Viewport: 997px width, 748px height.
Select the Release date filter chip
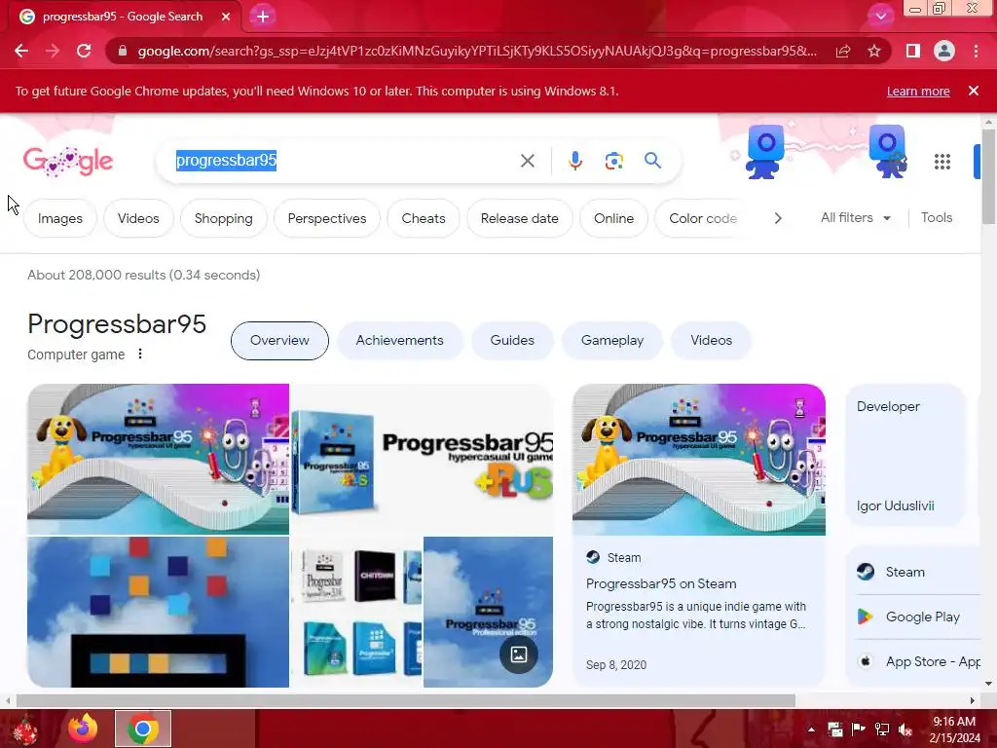click(520, 218)
